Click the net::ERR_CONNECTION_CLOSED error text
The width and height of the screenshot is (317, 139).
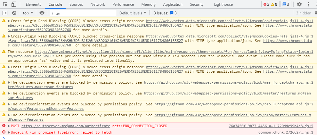[x=140, y=126]
